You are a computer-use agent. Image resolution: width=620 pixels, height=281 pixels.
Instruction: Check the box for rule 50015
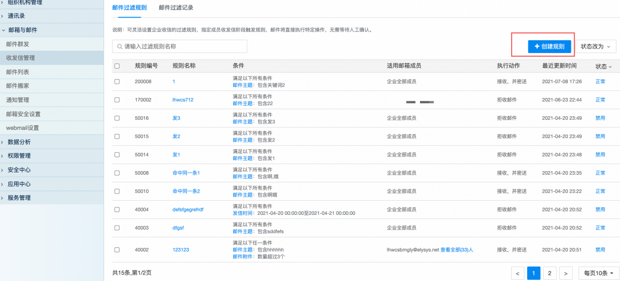[117, 136]
